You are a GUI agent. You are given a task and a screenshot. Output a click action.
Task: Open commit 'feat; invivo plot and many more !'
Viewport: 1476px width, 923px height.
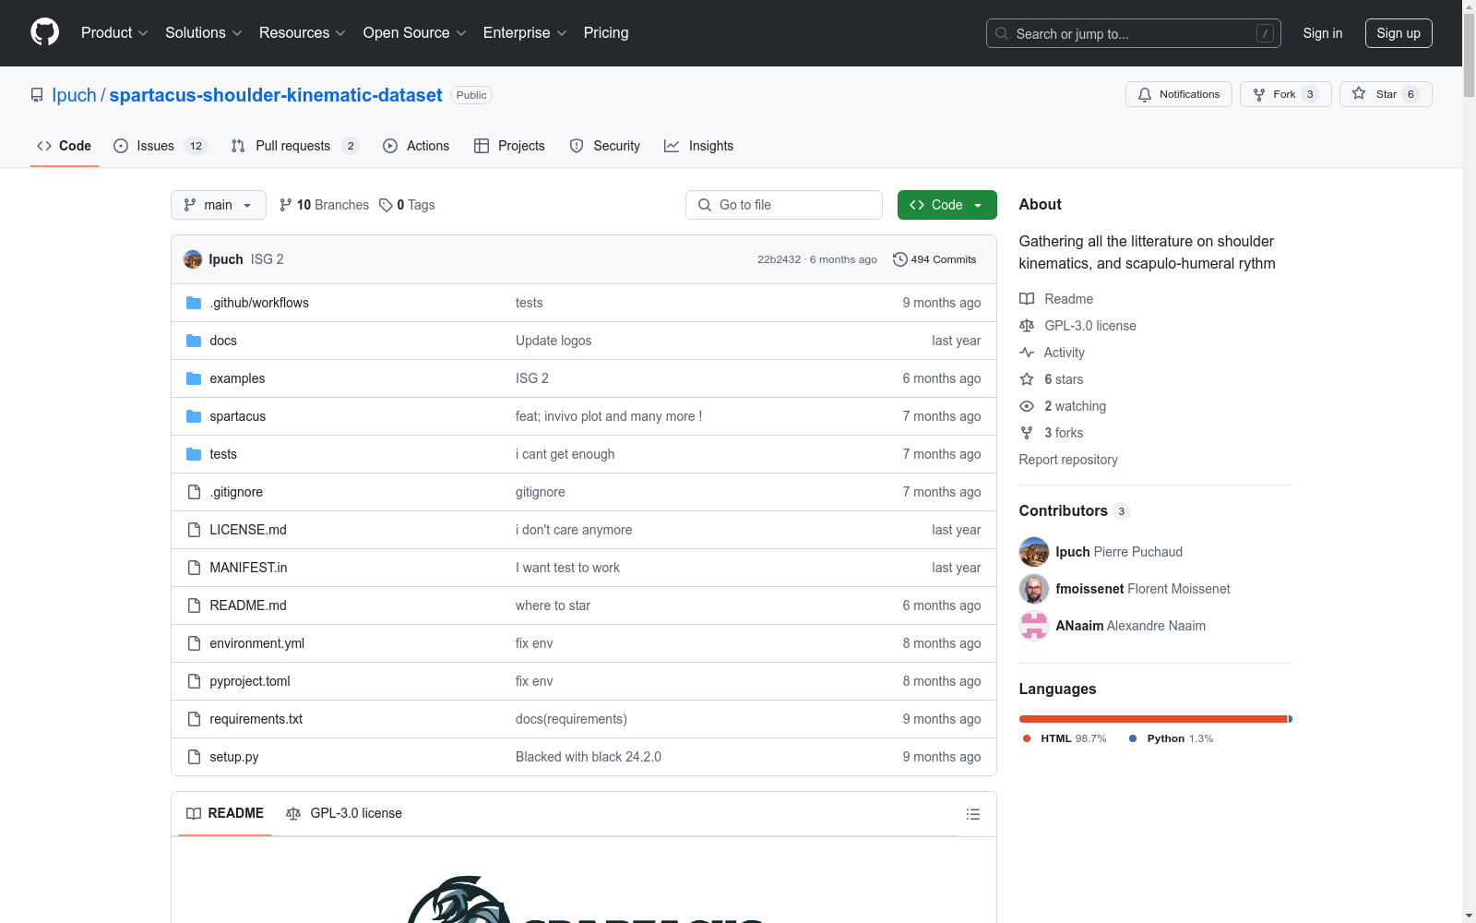(x=609, y=416)
